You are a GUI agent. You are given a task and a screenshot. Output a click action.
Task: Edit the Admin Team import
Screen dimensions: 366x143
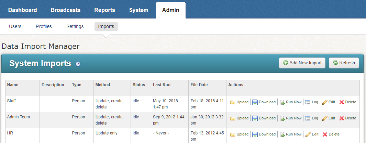pyautogui.click(x=329, y=118)
